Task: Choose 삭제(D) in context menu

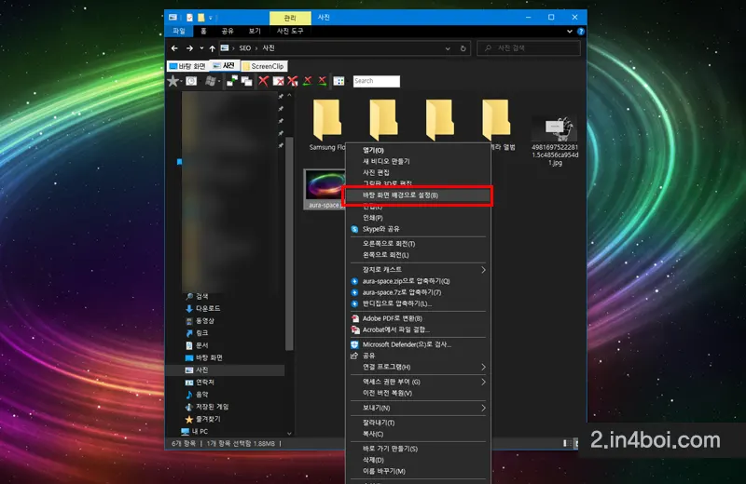Action: [x=418, y=460]
